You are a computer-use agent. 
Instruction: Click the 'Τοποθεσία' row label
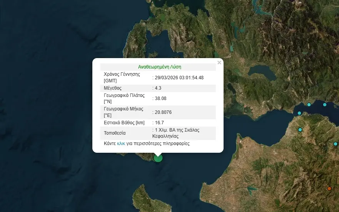point(115,133)
